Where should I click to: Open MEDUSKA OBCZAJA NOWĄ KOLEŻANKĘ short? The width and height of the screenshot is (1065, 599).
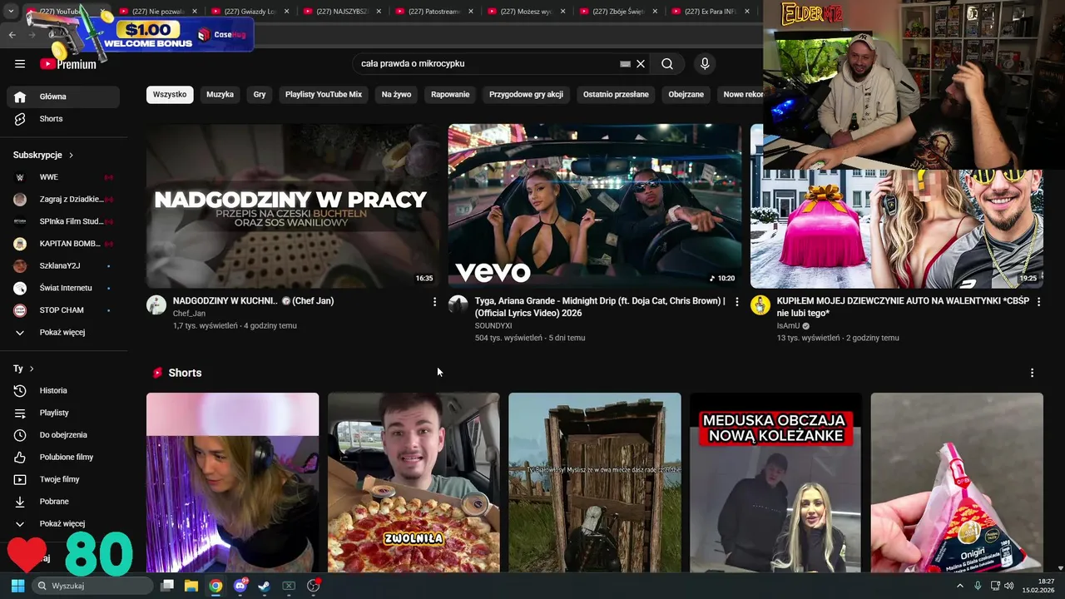pyautogui.click(x=775, y=483)
